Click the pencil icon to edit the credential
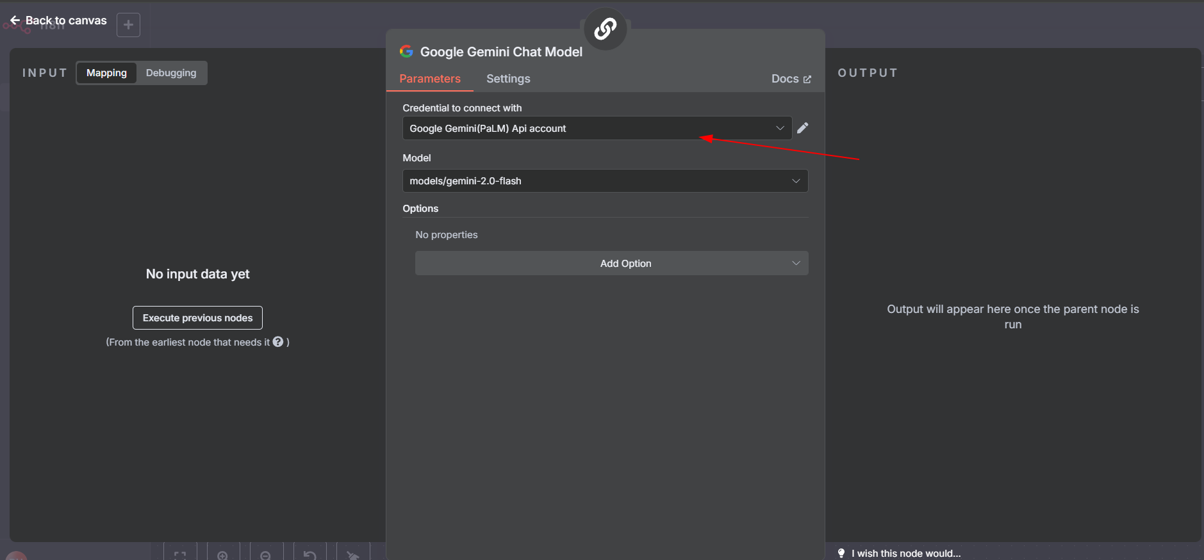This screenshot has width=1204, height=560. pos(802,128)
